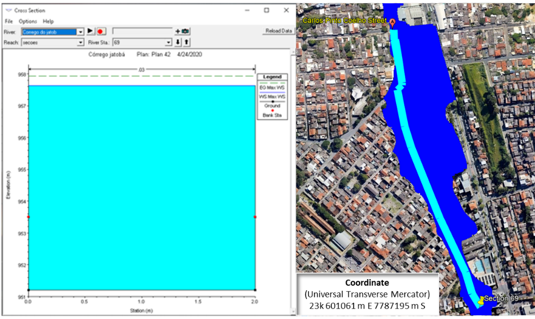This screenshot has height=319, width=535.
Task: Click the animation progress bar field
Action: [x=142, y=31]
